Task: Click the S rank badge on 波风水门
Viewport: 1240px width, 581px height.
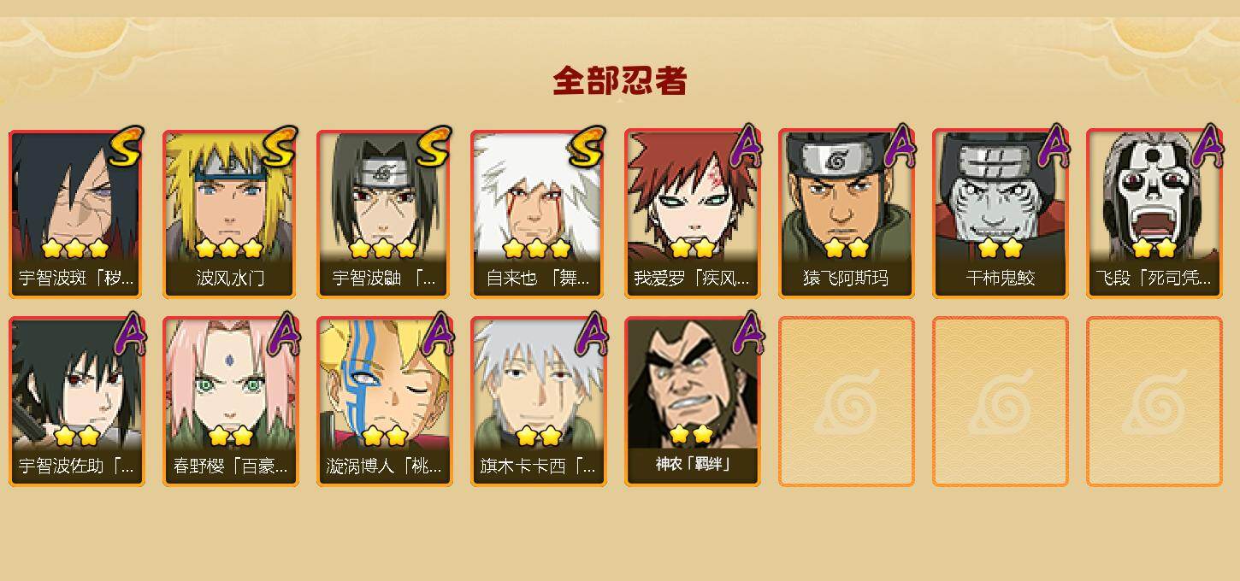Action: pos(280,146)
